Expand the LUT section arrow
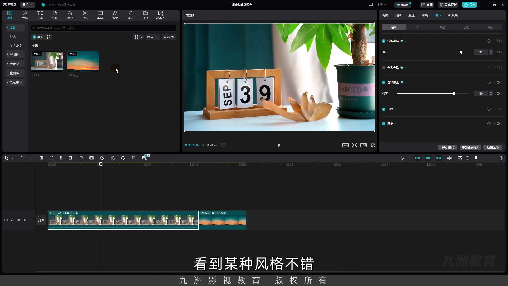 point(395,109)
